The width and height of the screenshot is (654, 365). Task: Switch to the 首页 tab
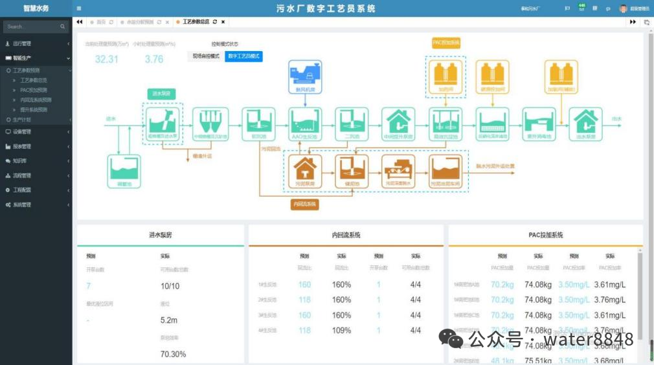click(102, 22)
